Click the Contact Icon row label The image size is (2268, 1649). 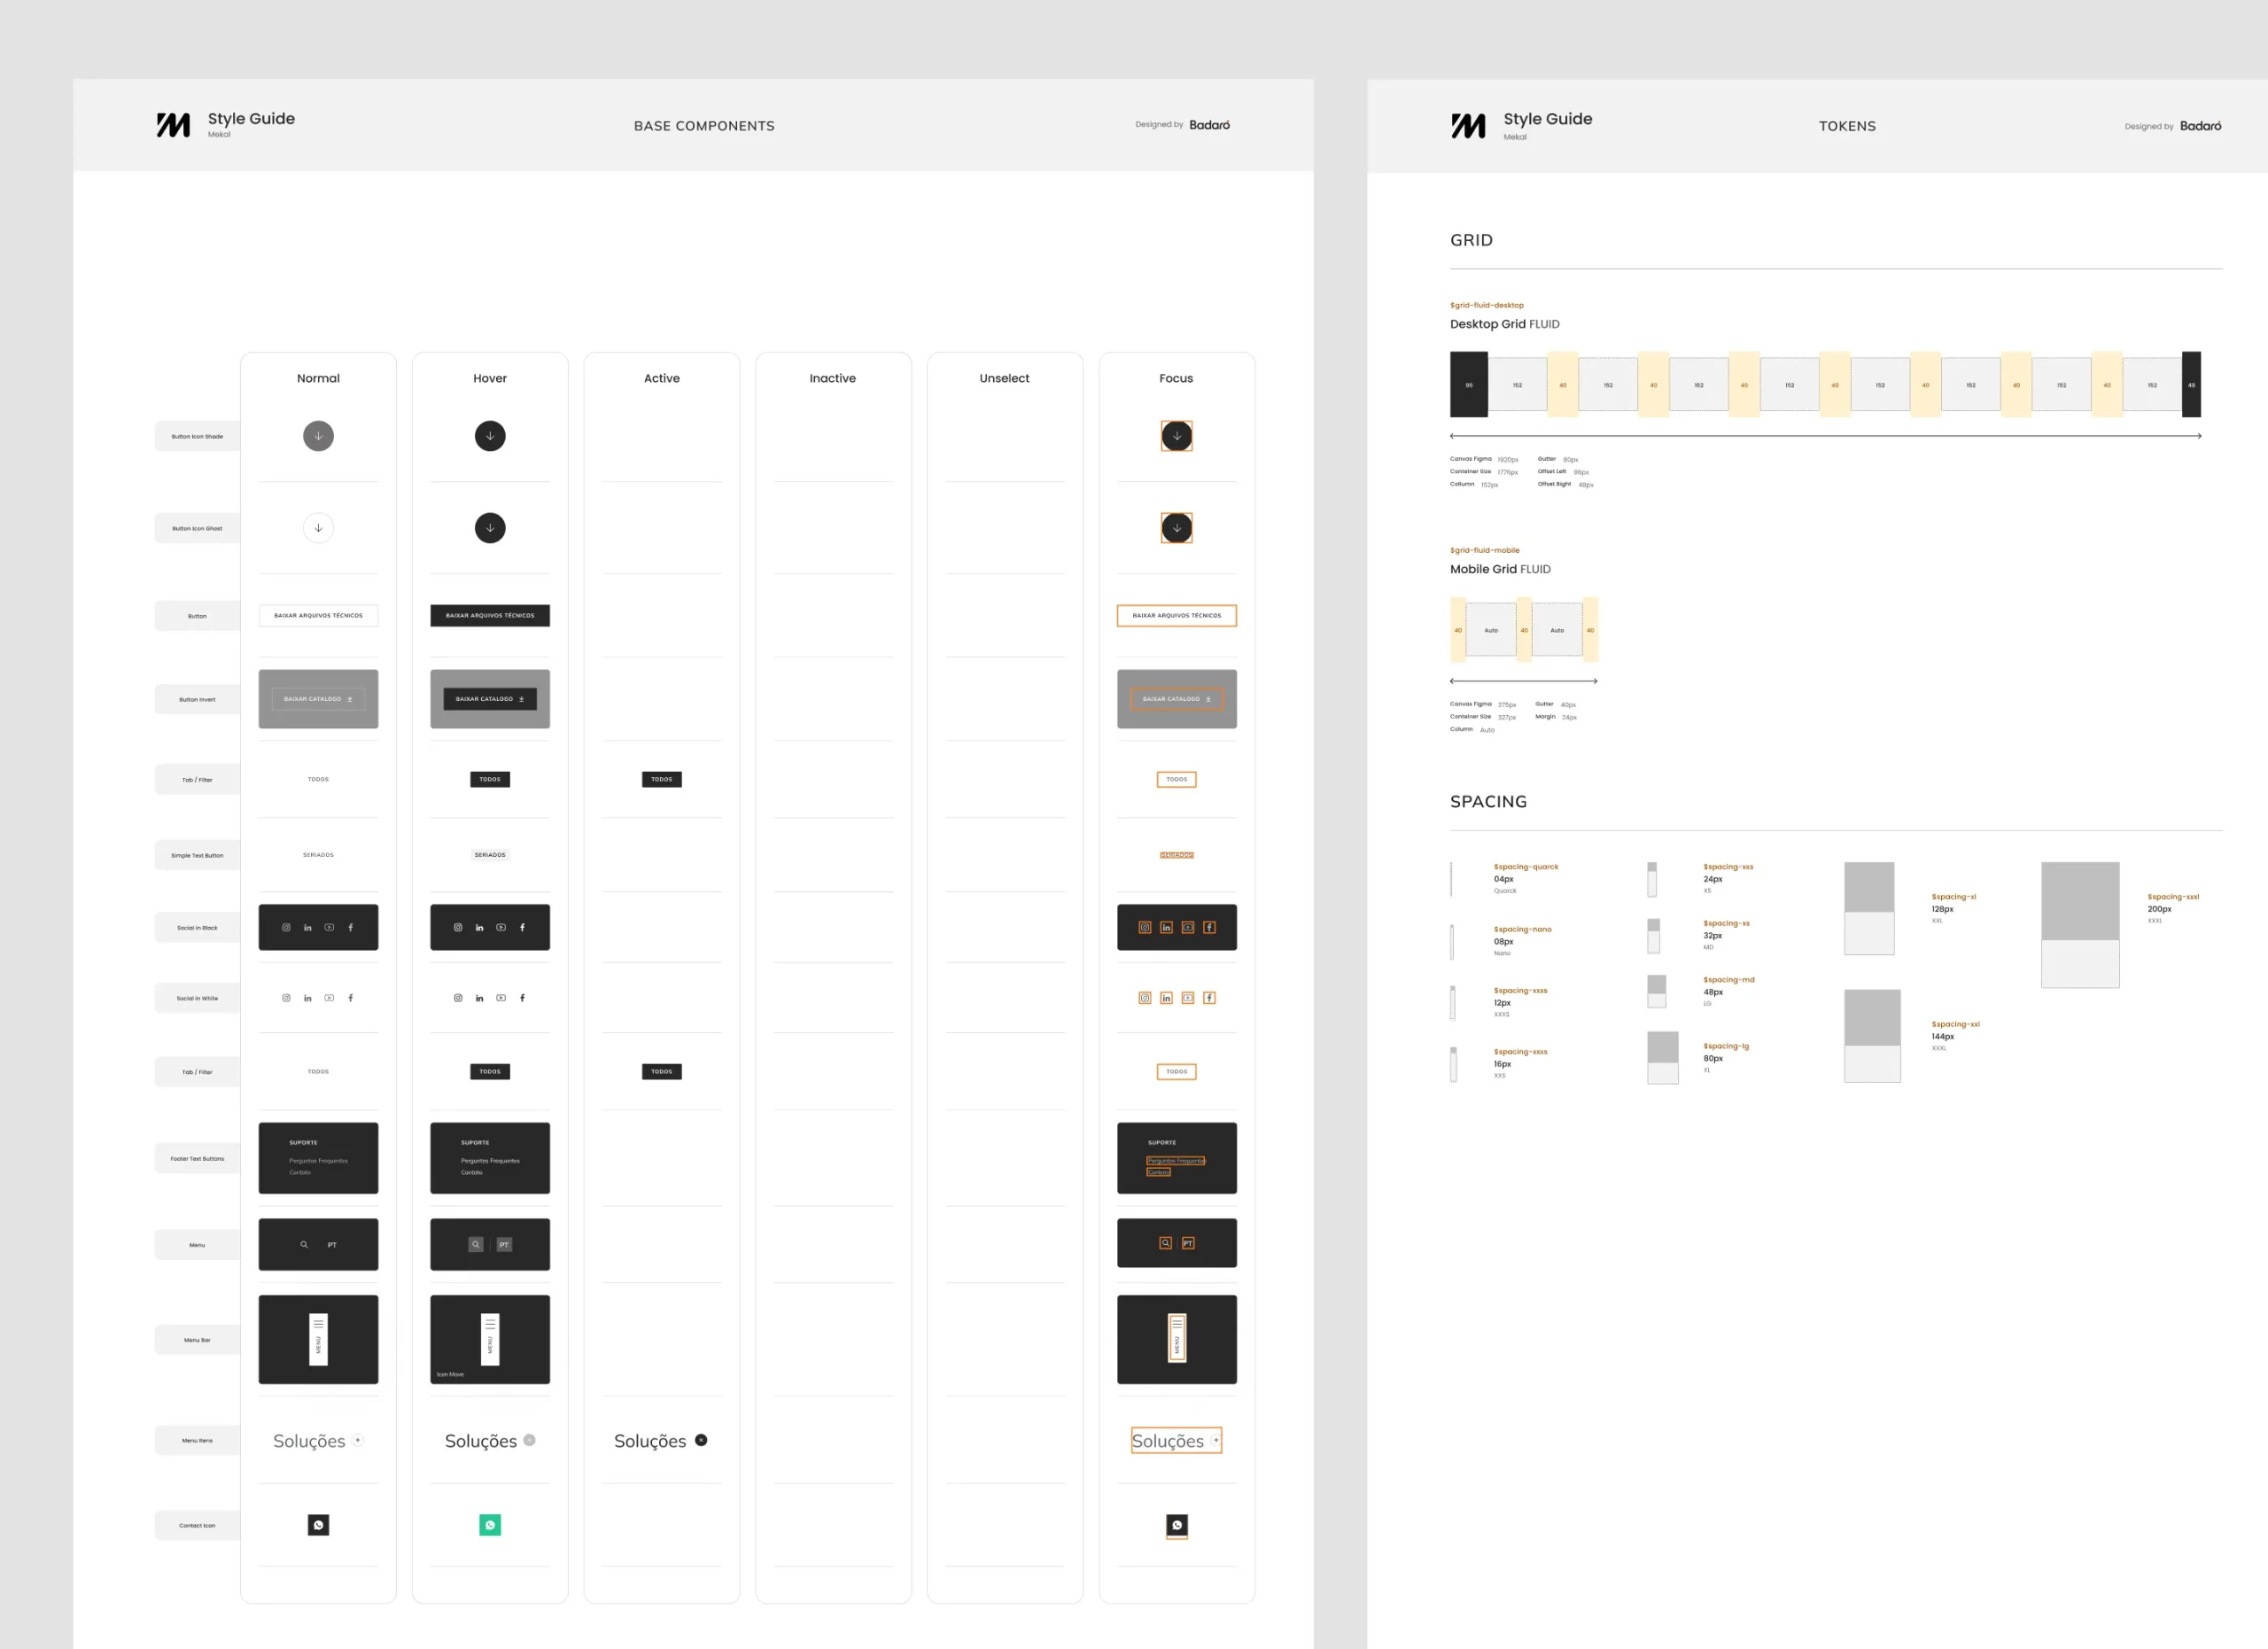point(197,1526)
